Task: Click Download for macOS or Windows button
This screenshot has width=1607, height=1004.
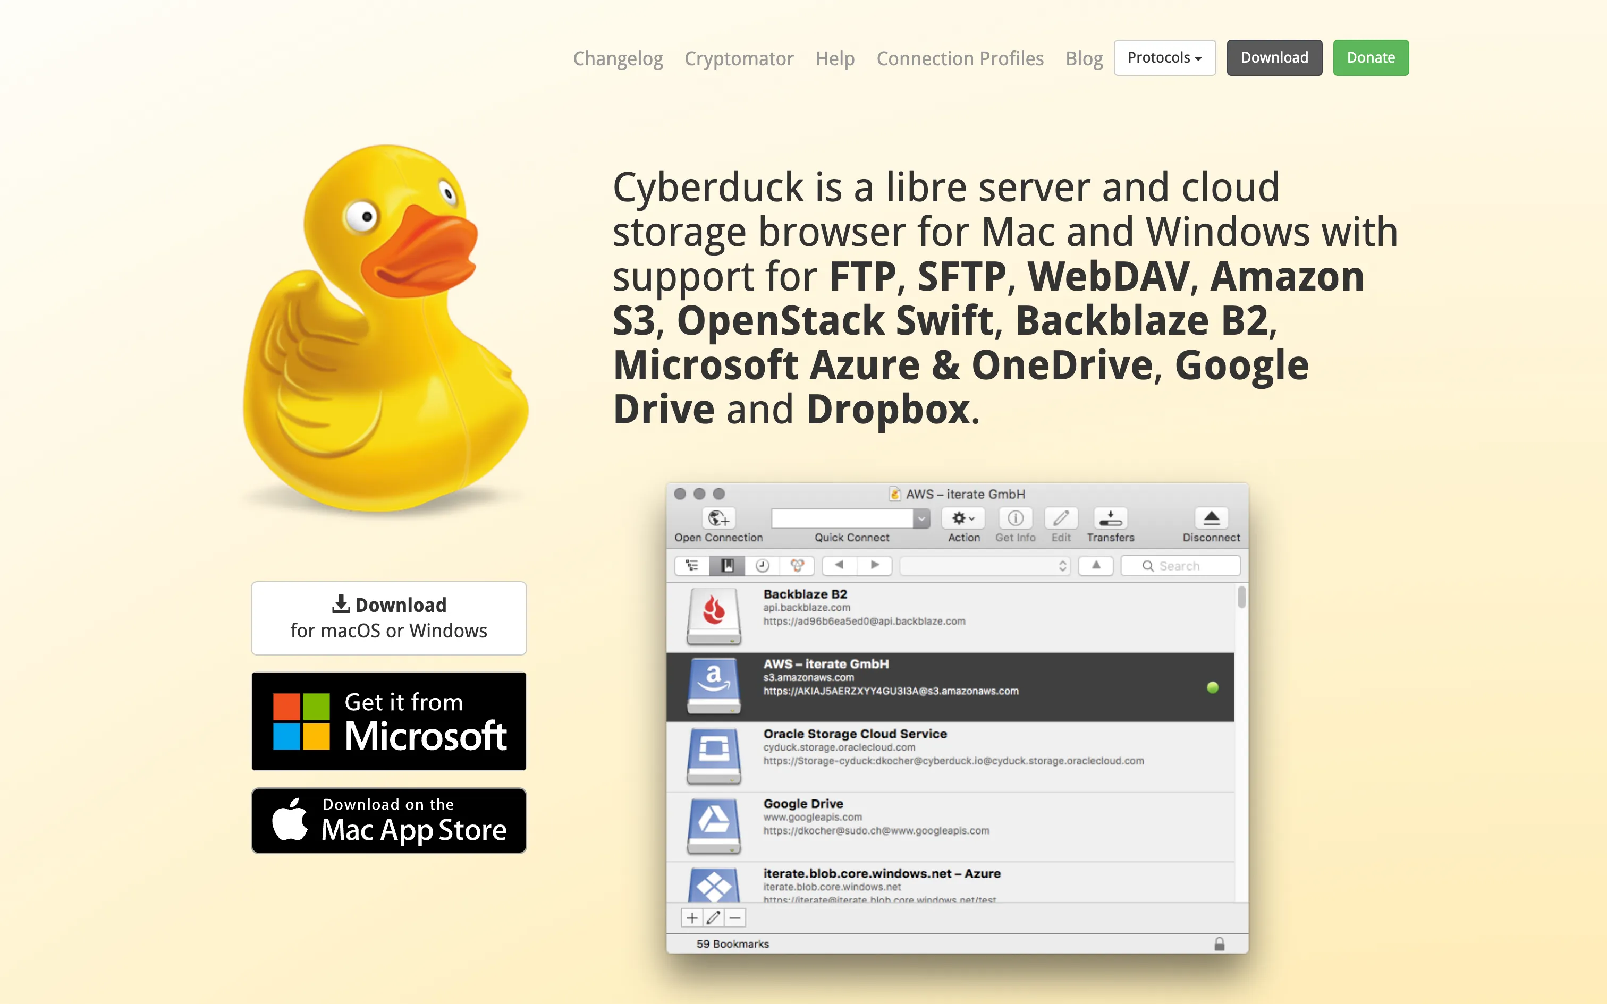Action: coord(388,617)
